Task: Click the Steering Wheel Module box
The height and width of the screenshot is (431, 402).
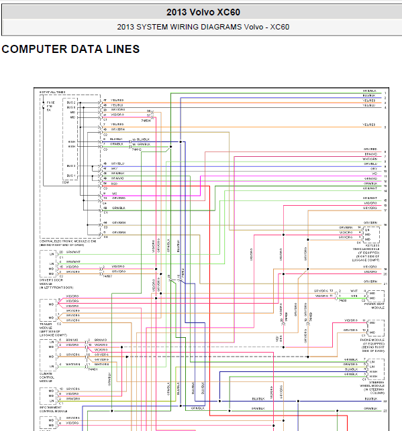Action: click(376, 369)
